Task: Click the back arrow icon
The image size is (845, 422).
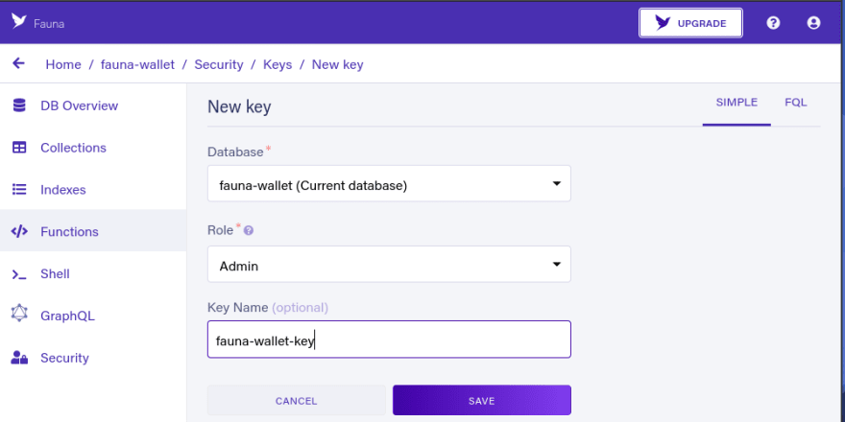Action: [19, 63]
